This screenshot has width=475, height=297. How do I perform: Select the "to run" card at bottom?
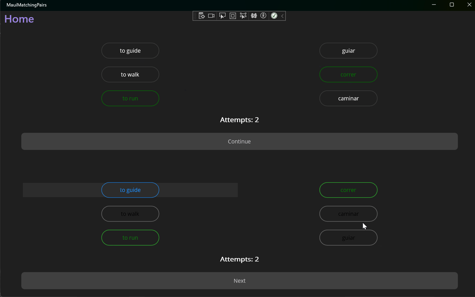[130, 237]
